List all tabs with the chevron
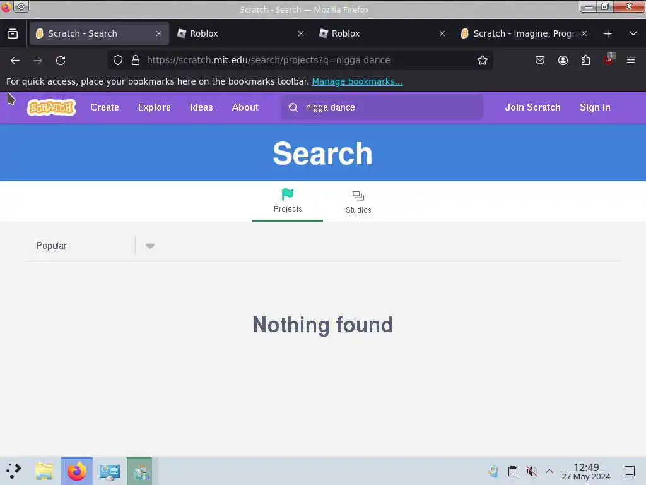 [633, 33]
